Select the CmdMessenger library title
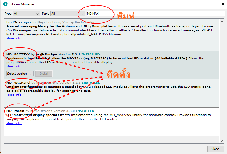The width and height of the screenshot is (227, 154). click(19, 22)
